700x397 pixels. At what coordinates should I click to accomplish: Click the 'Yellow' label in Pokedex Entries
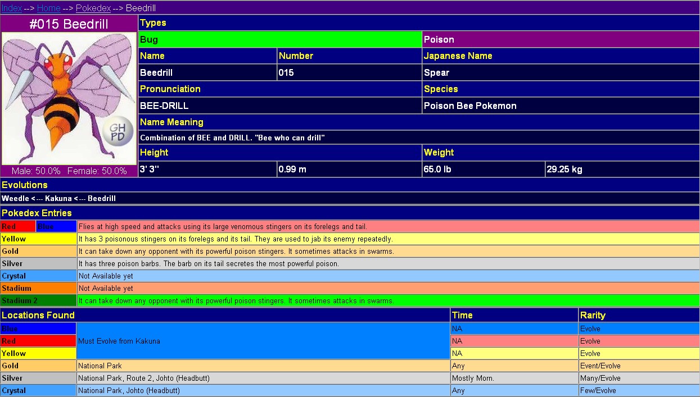[x=38, y=239]
